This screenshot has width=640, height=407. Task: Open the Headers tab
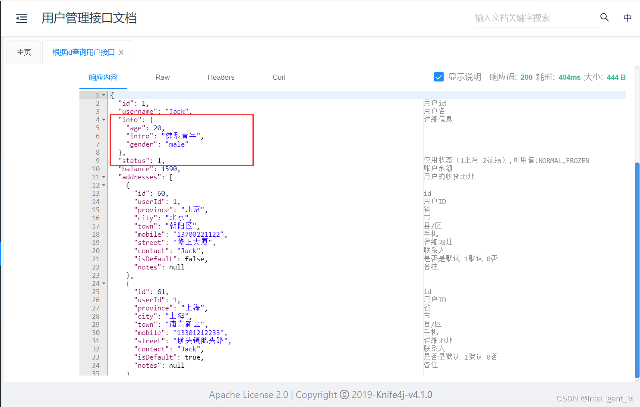pos(221,77)
